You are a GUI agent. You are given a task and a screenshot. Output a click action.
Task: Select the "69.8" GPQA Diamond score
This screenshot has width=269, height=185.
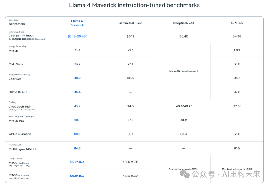(77, 134)
